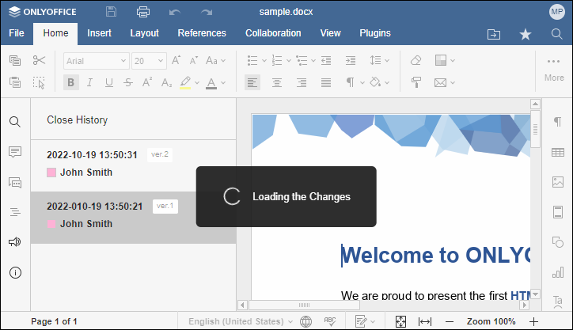Click the Undo arrow

coord(175,13)
